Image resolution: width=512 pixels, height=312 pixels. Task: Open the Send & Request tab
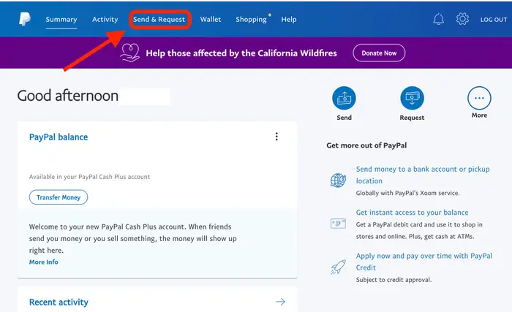point(159,19)
